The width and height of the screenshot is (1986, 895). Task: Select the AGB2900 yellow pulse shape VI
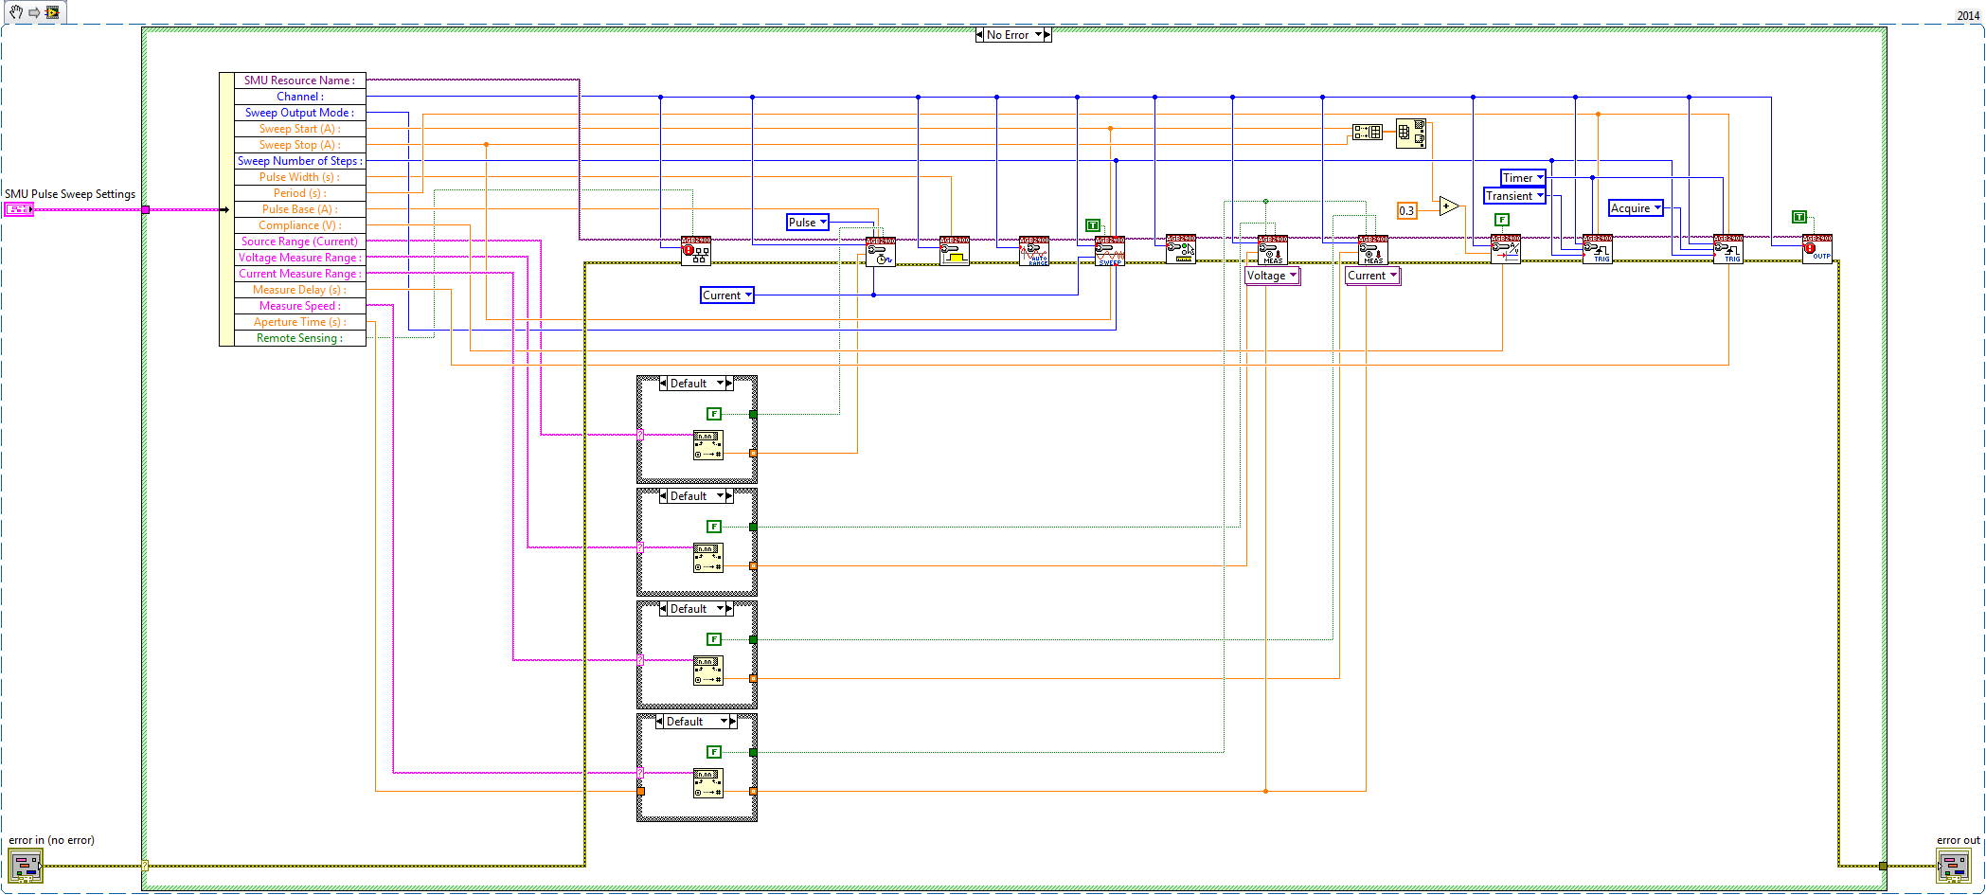tap(955, 251)
